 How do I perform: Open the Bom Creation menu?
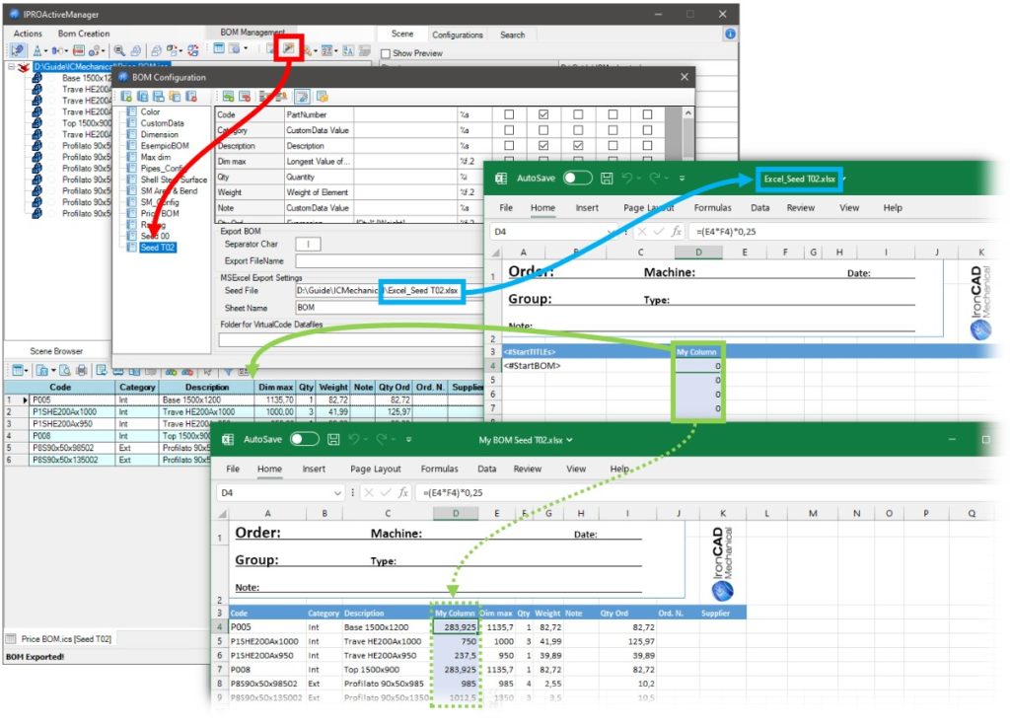[x=84, y=34]
